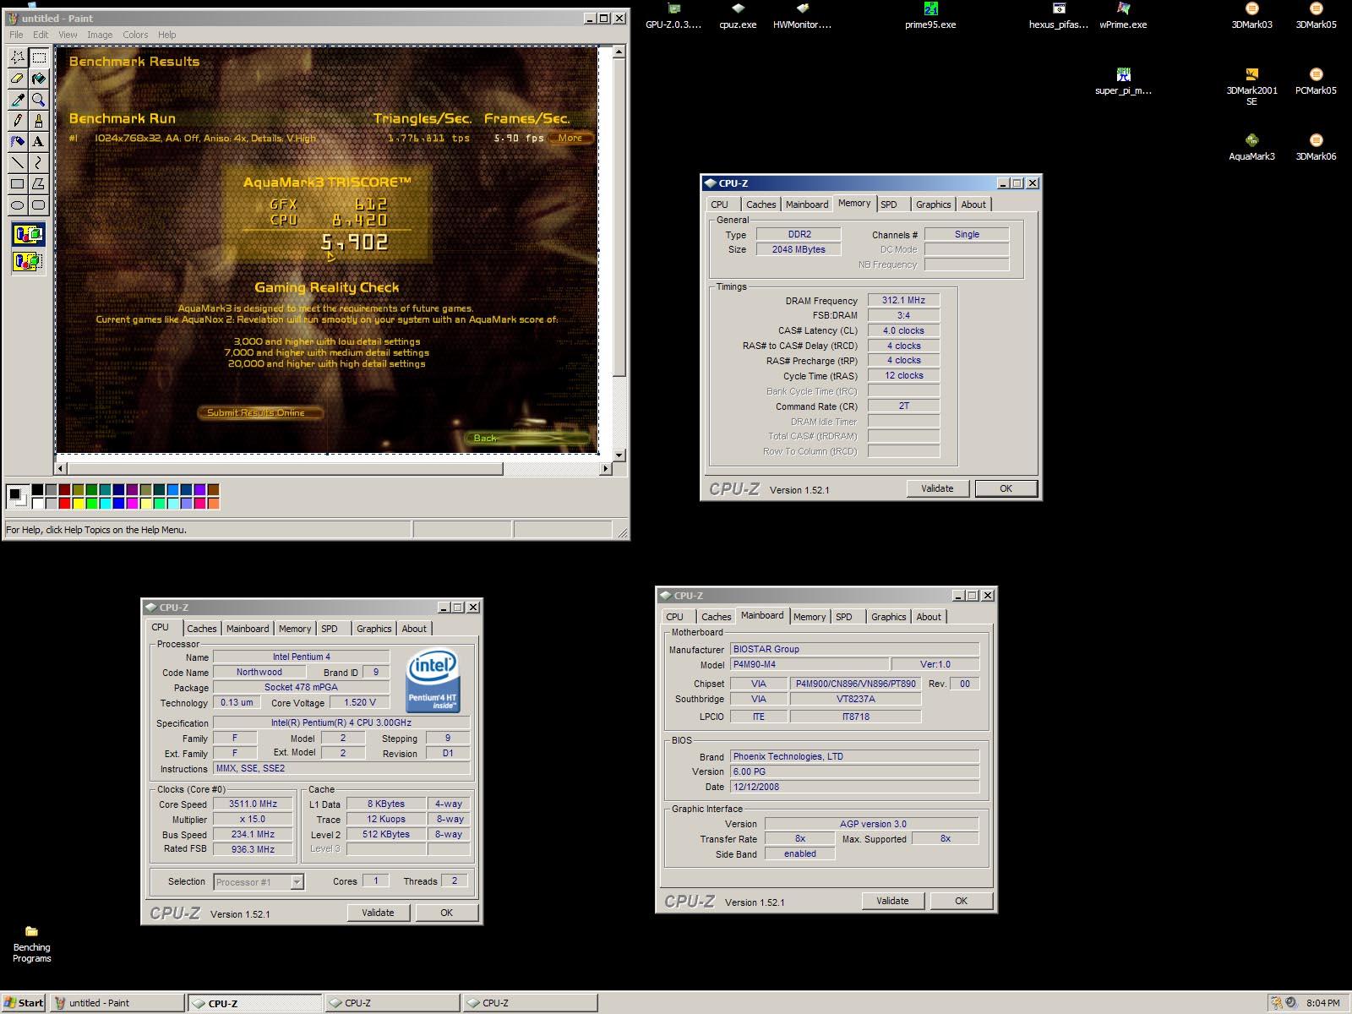This screenshot has height=1014, width=1352.
Task: Click the BIOSTAR Group manufacturer field
Action: (854, 649)
